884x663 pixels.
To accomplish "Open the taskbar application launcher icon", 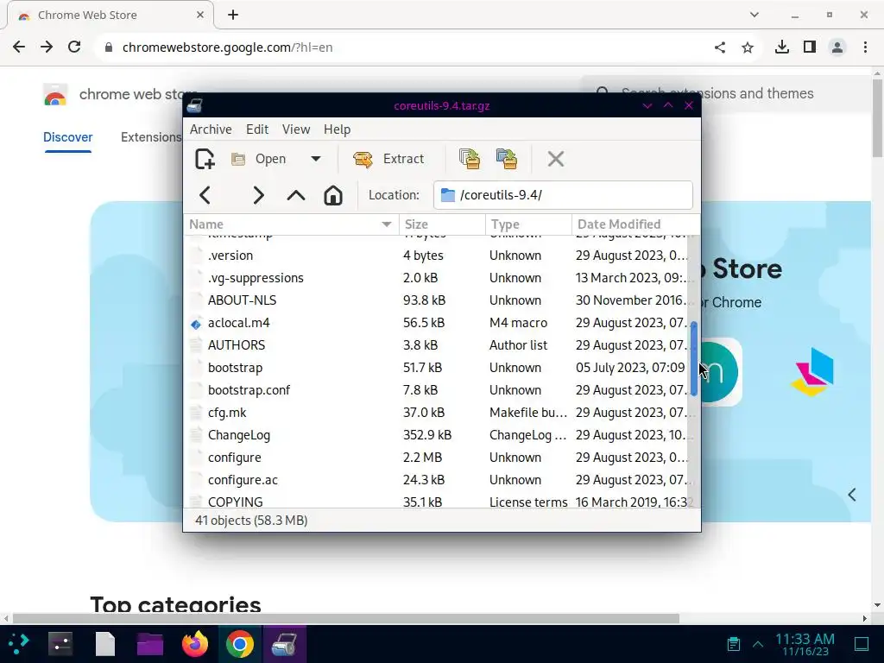I will pos(19,644).
